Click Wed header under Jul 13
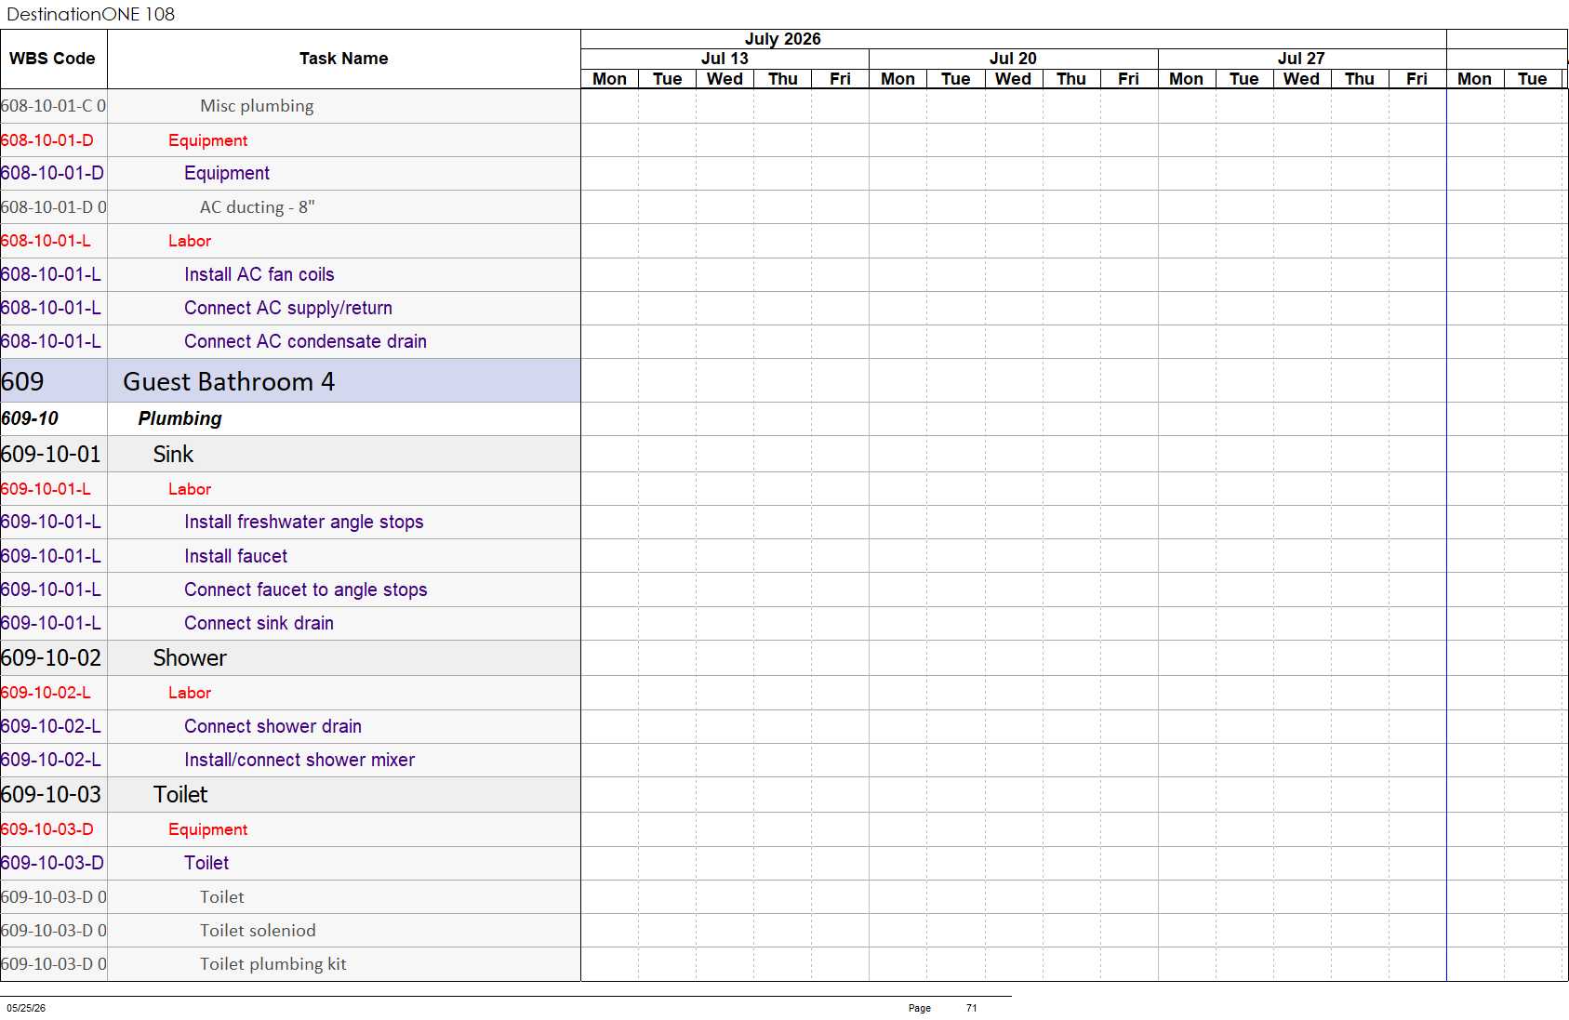Image resolution: width=1569 pixels, height=1020 pixels. pos(725,79)
